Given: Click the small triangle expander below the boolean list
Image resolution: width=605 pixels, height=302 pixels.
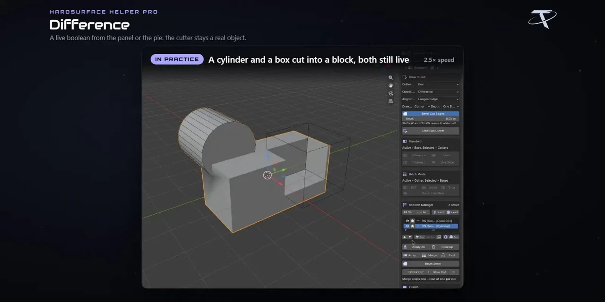Looking at the screenshot, I should [406, 230].
